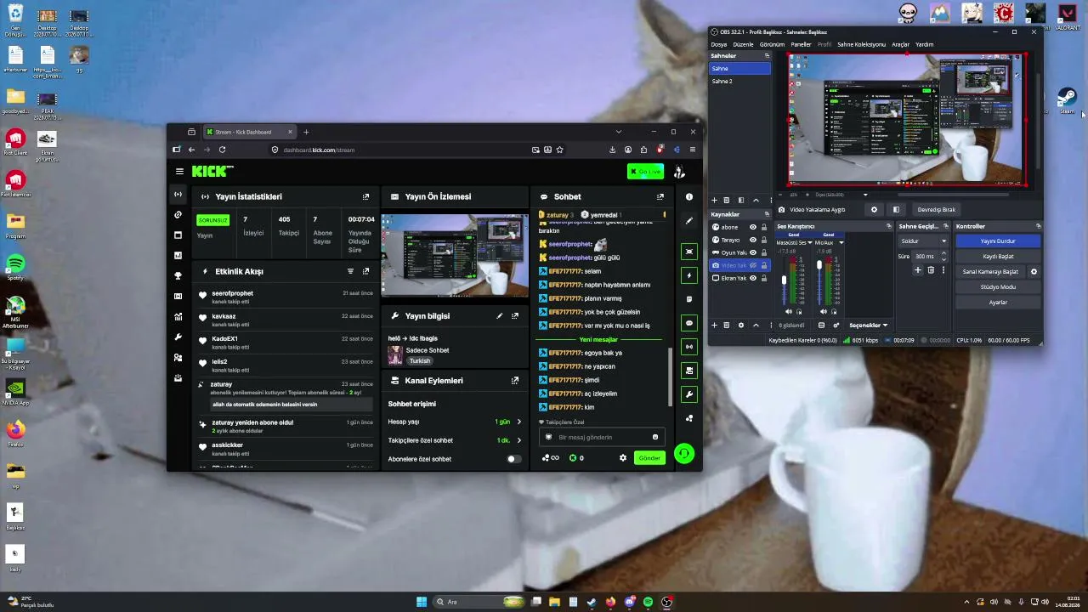Mute the Mic/Aux audio channel
The image size is (1088, 612).
point(824,311)
